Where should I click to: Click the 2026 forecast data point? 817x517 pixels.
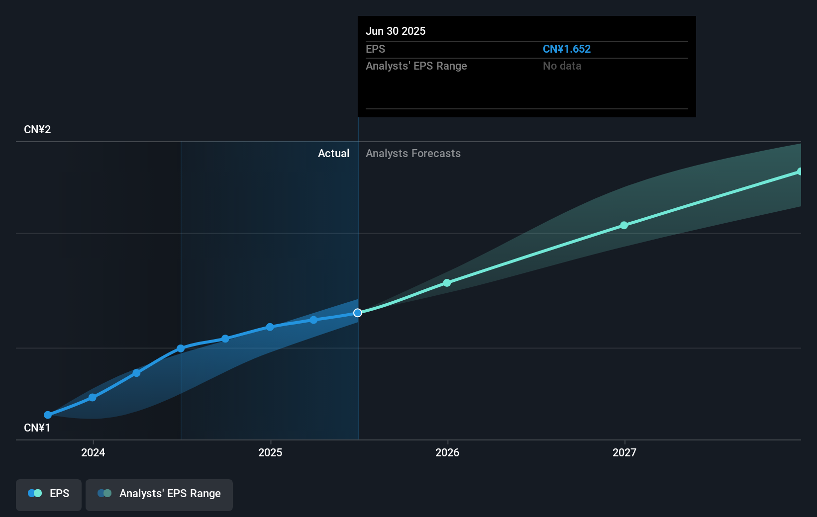tap(447, 283)
